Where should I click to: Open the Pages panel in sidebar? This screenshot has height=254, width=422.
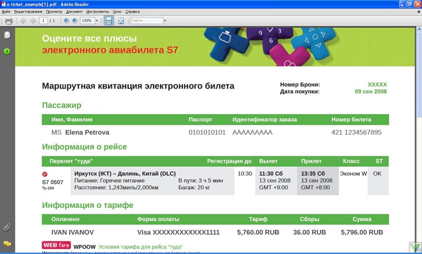pyautogui.click(x=7, y=35)
